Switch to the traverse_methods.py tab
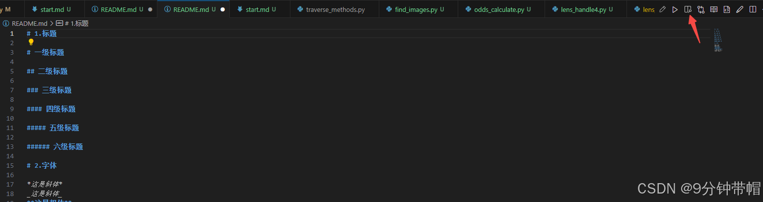 tap(335, 9)
